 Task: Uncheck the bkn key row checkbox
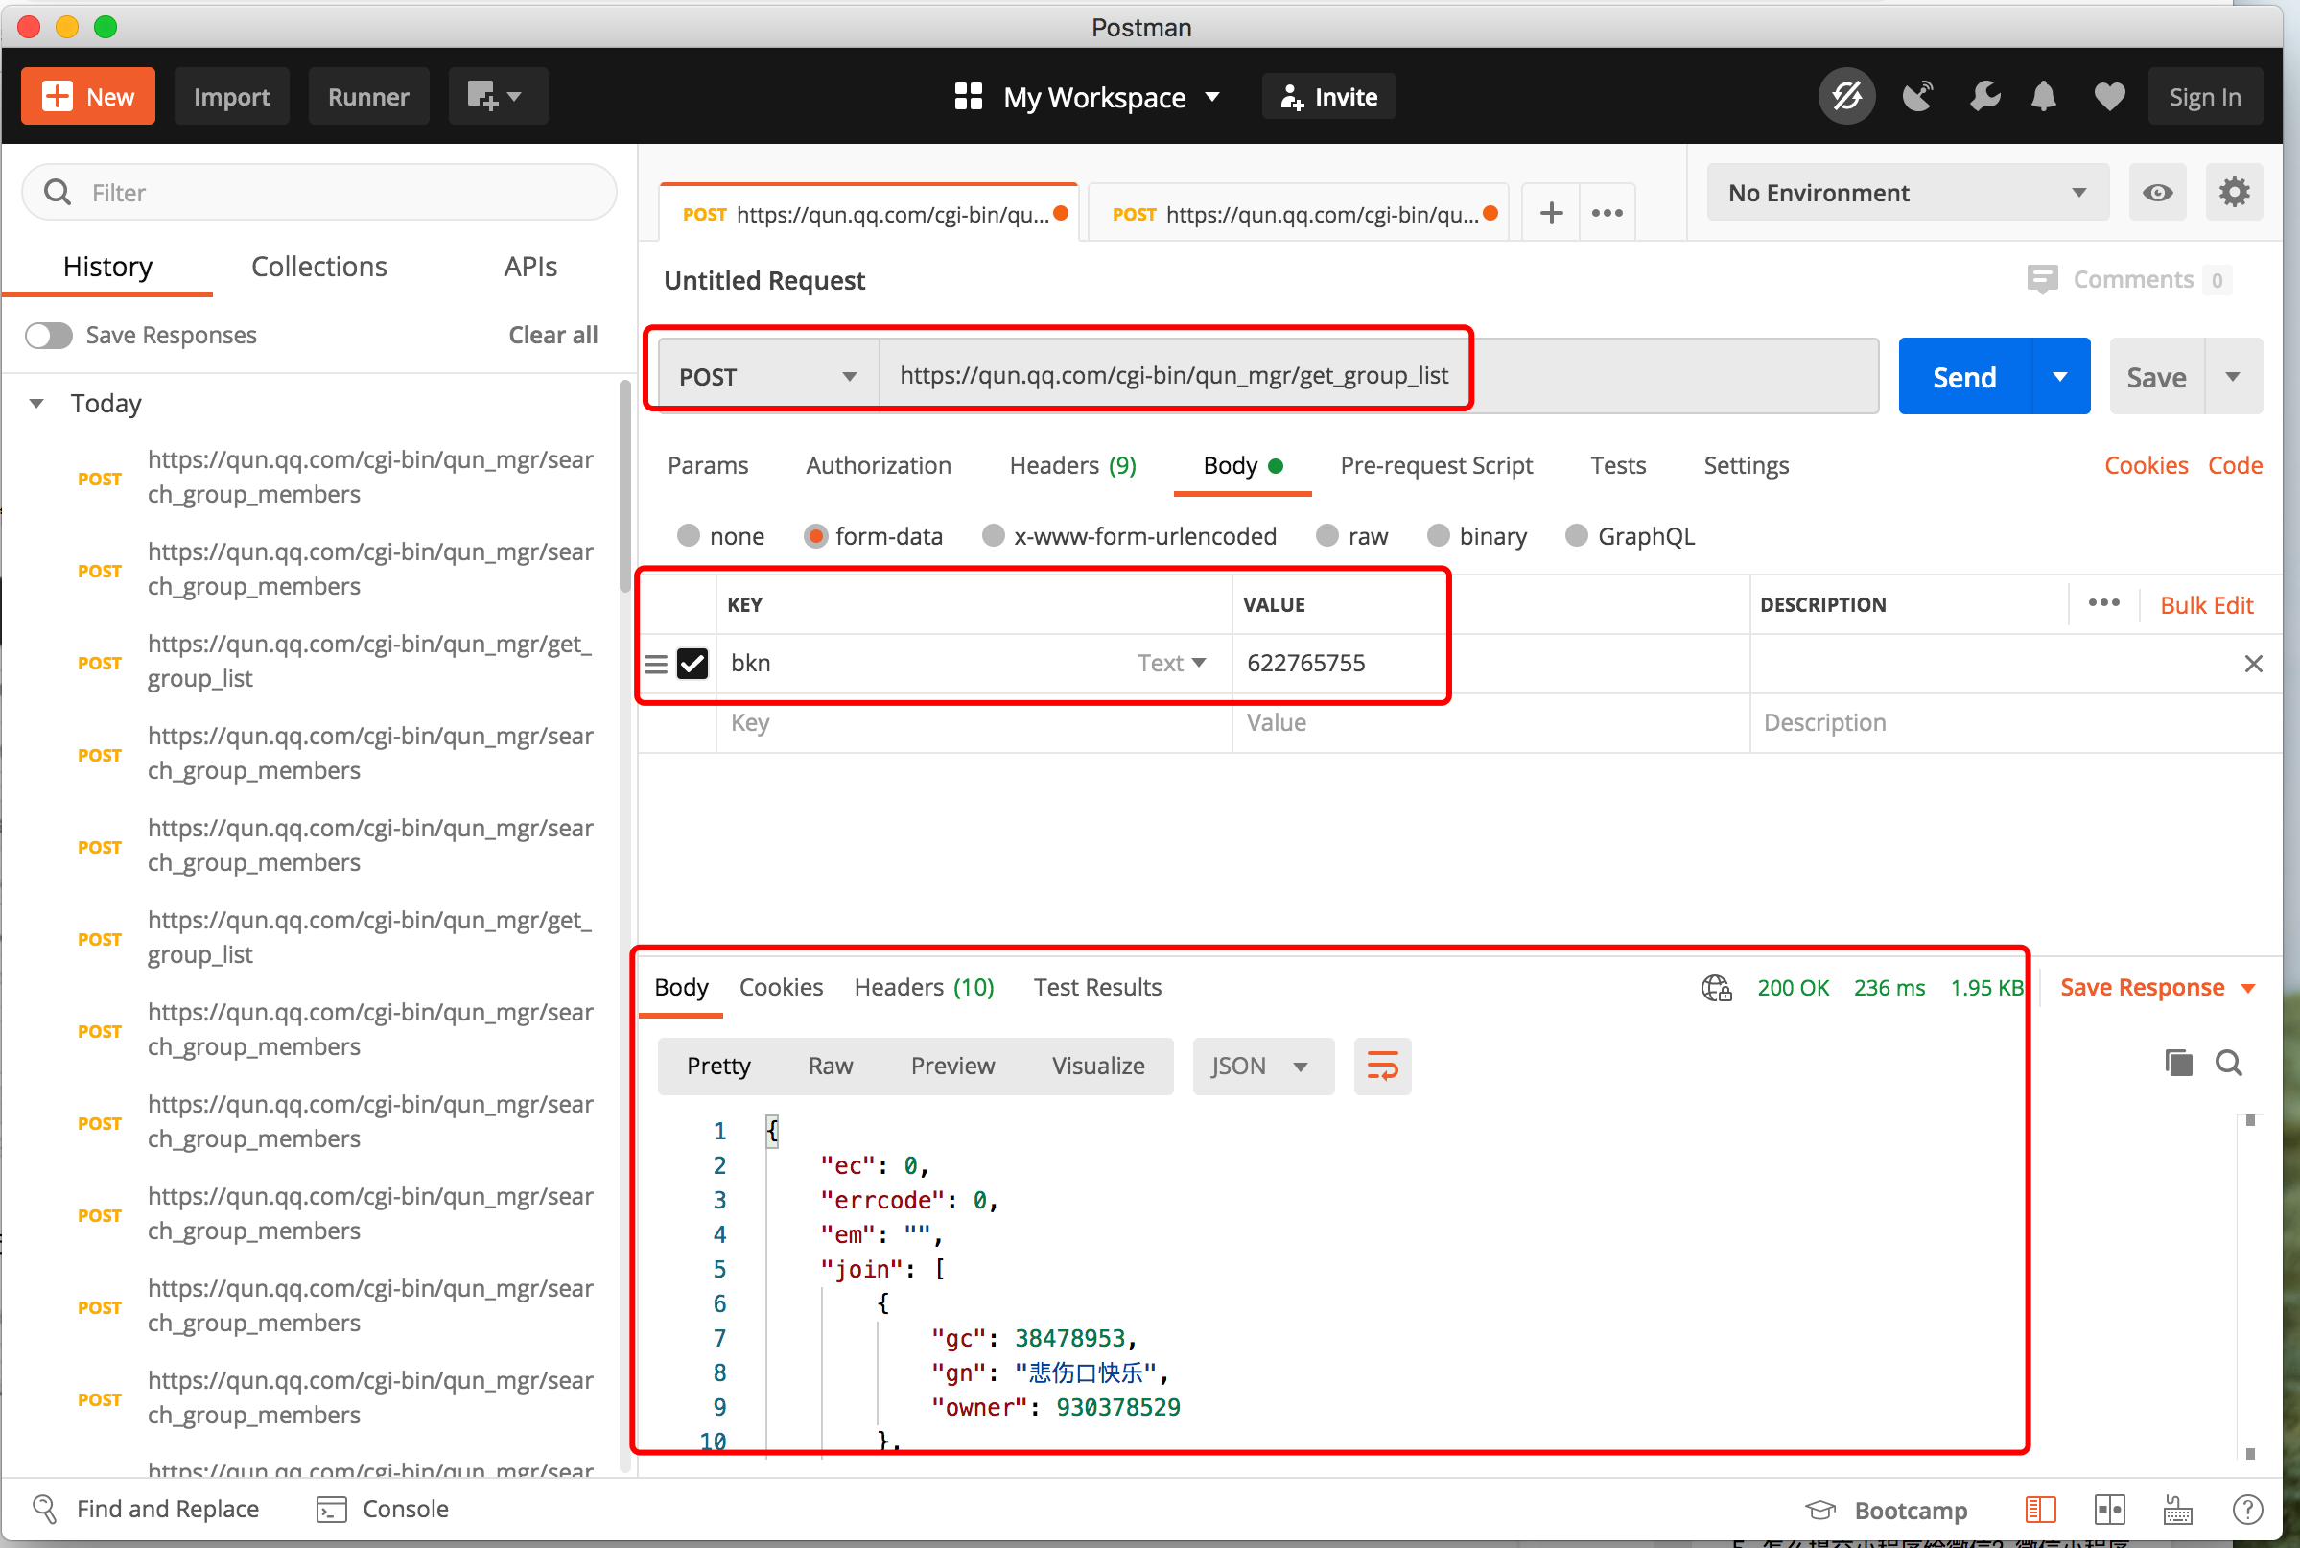(692, 664)
